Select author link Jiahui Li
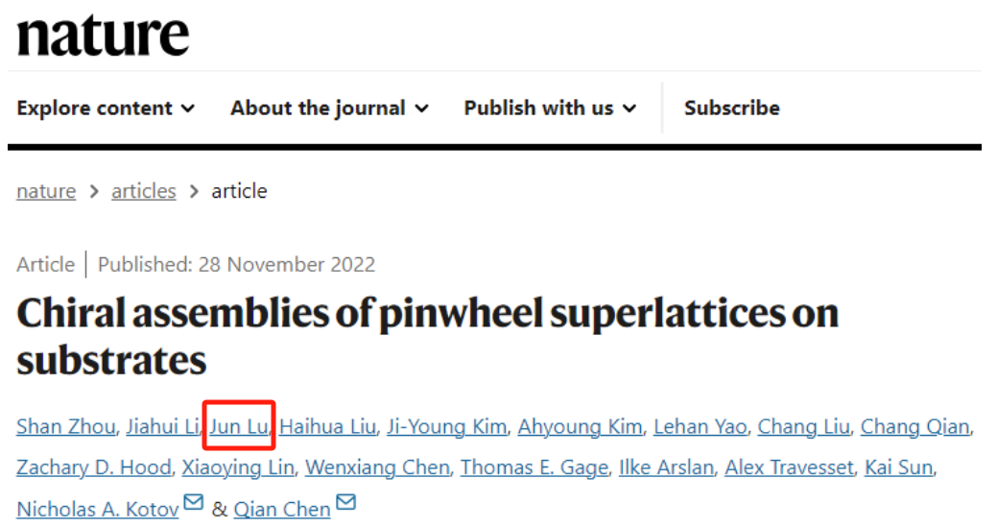 (163, 426)
